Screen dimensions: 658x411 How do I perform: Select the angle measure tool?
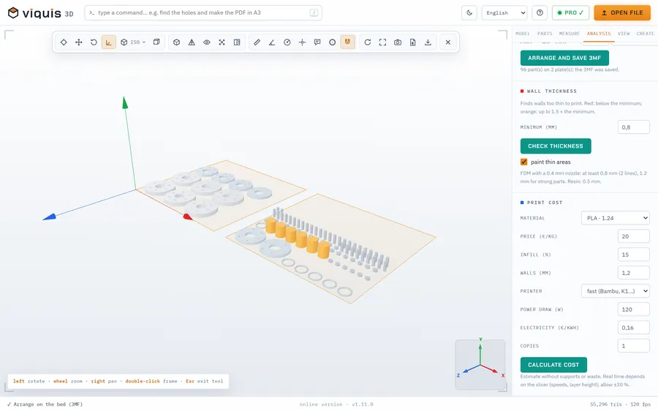272,42
